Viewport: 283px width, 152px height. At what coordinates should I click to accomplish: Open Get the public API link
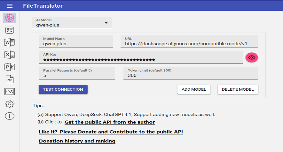click(x=109, y=122)
